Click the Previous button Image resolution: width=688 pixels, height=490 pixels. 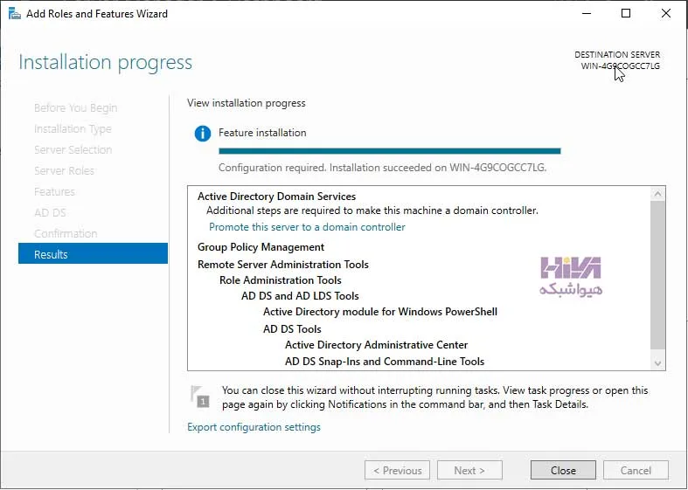coord(397,470)
